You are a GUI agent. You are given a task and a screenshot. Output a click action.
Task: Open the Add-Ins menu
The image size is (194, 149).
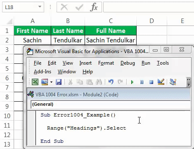[43, 72]
